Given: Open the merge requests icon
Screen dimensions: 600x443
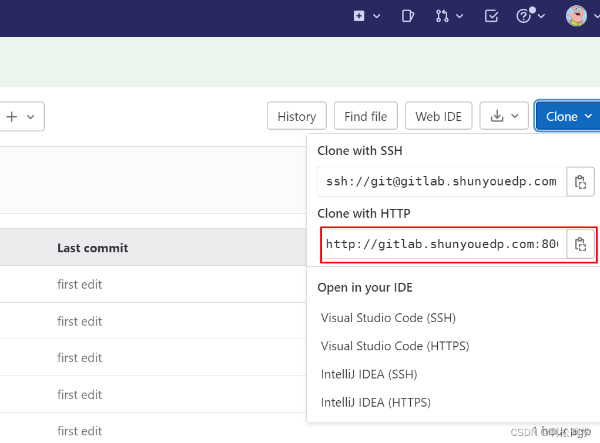Looking at the screenshot, I should coord(442,16).
